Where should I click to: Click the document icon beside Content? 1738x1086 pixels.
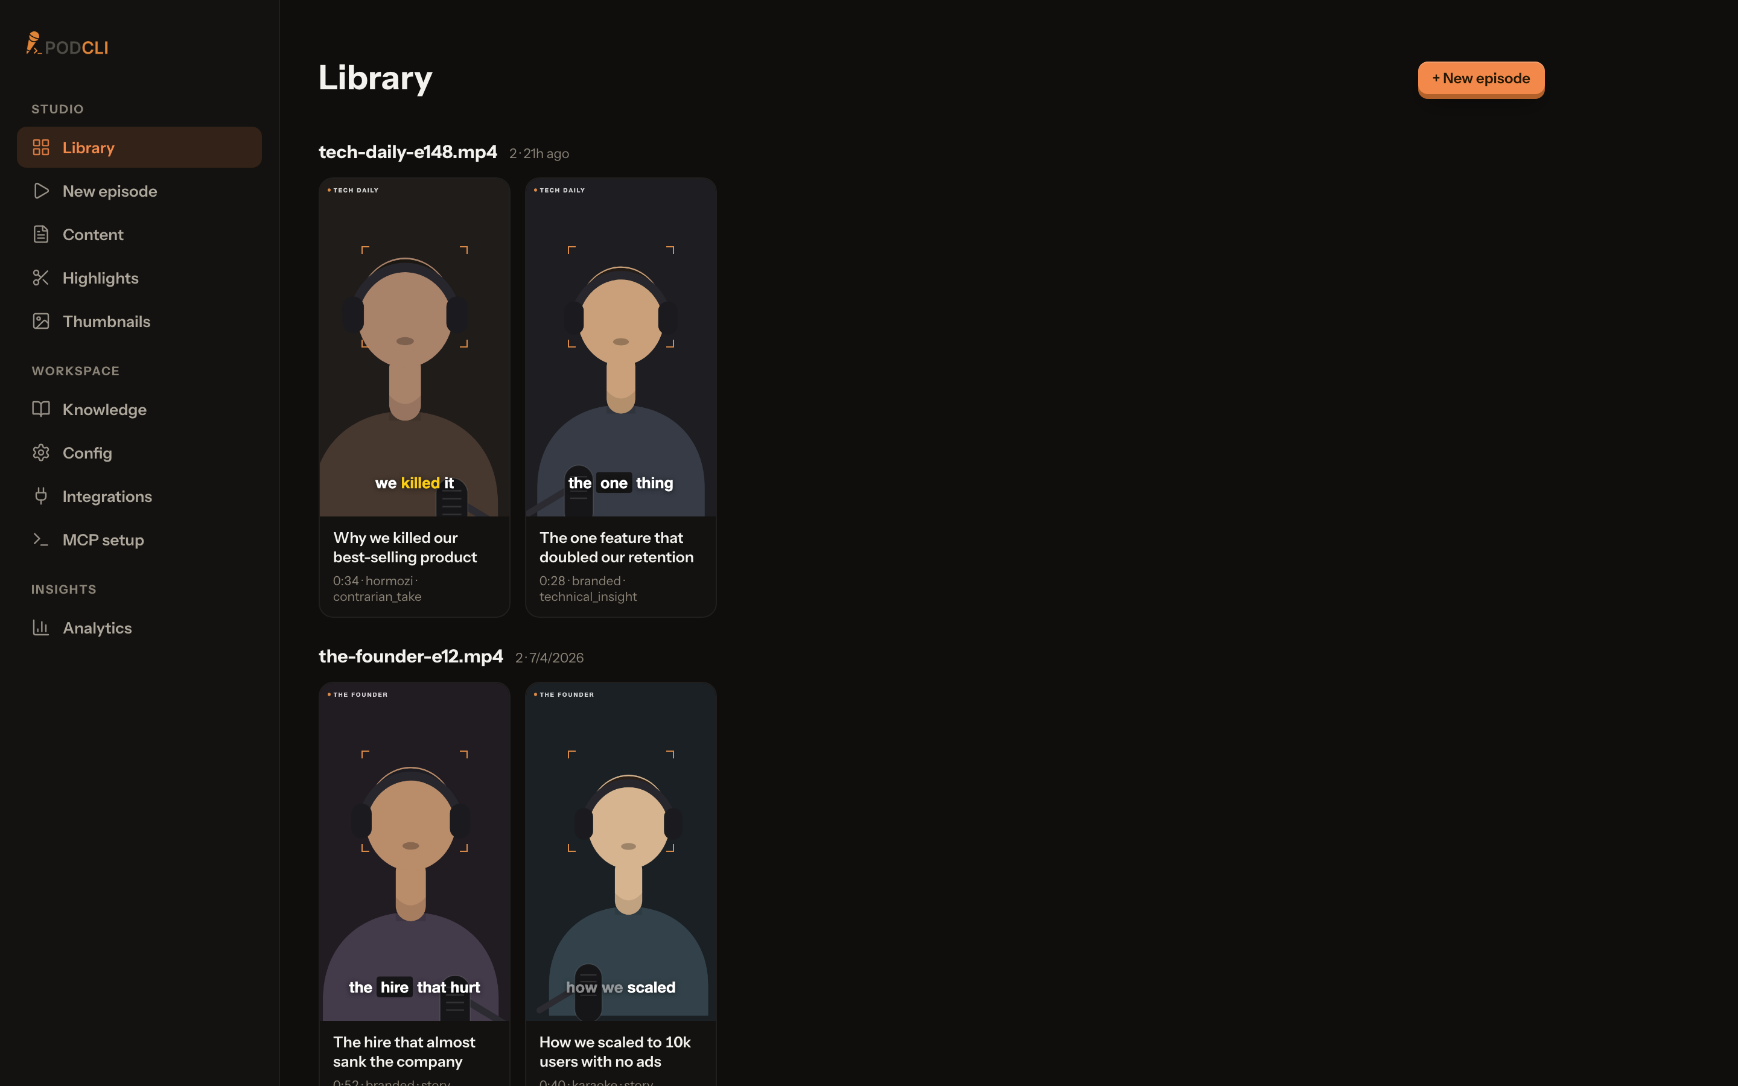tap(41, 234)
